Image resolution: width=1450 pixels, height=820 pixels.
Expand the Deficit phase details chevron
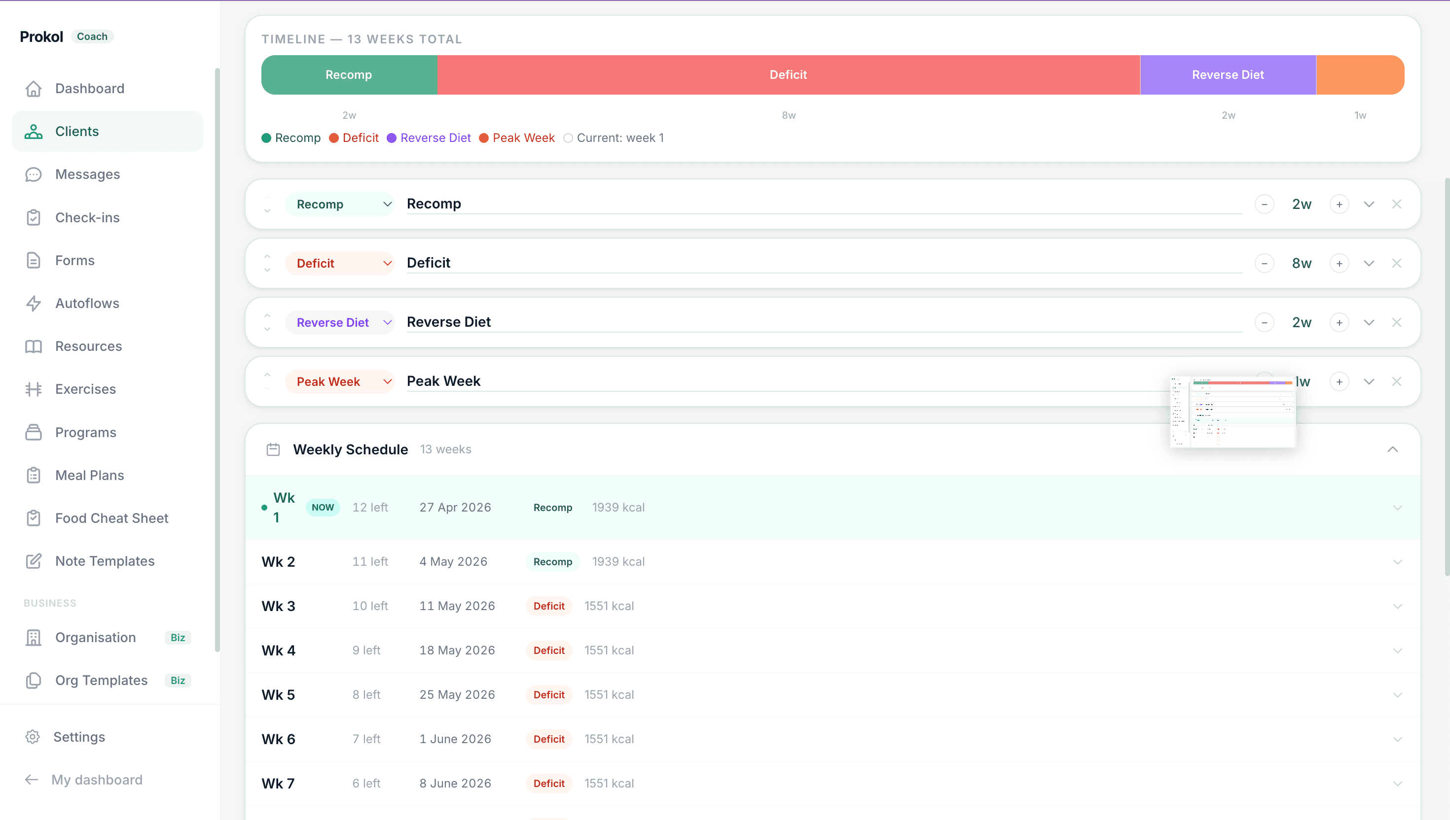pos(1369,263)
